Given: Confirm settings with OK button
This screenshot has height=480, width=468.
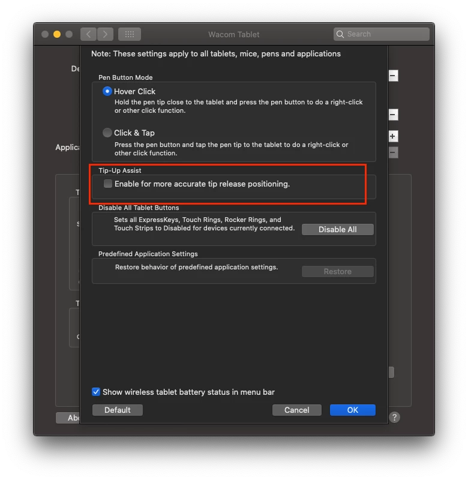Looking at the screenshot, I should pyautogui.click(x=353, y=410).
